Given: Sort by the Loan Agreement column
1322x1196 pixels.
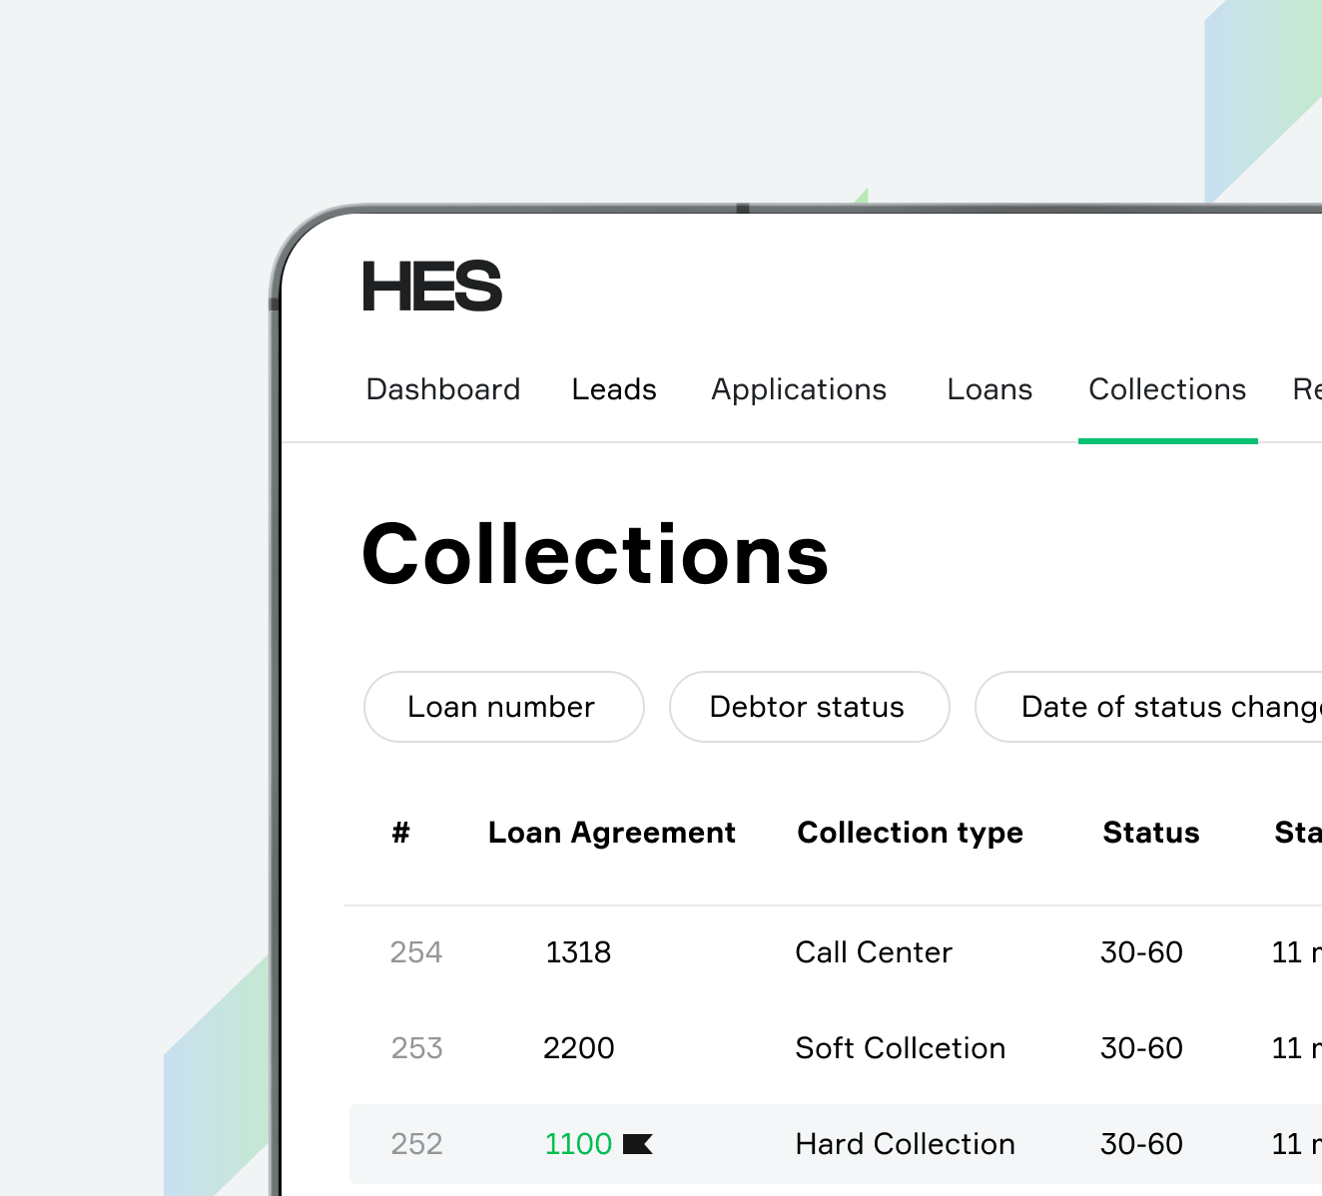Looking at the screenshot, I should click(611, 833).
